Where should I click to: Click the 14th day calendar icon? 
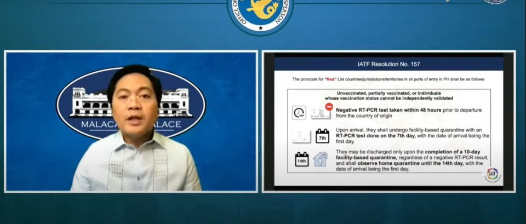302,159
